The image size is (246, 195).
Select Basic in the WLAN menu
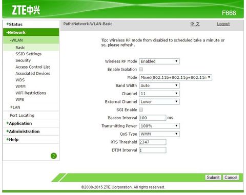click(20, 48)
